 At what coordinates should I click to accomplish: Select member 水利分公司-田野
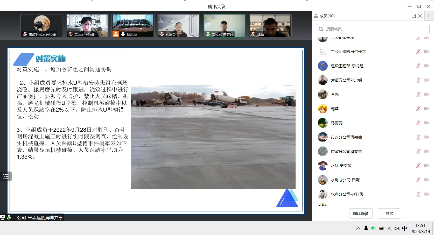373,180
